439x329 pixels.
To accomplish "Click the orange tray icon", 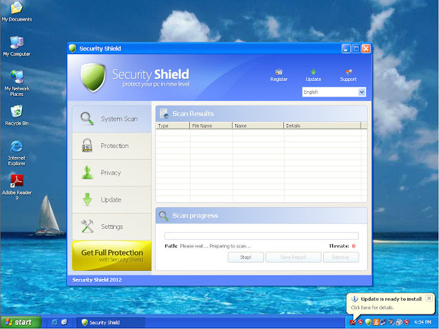I will (x=376, y=322).
